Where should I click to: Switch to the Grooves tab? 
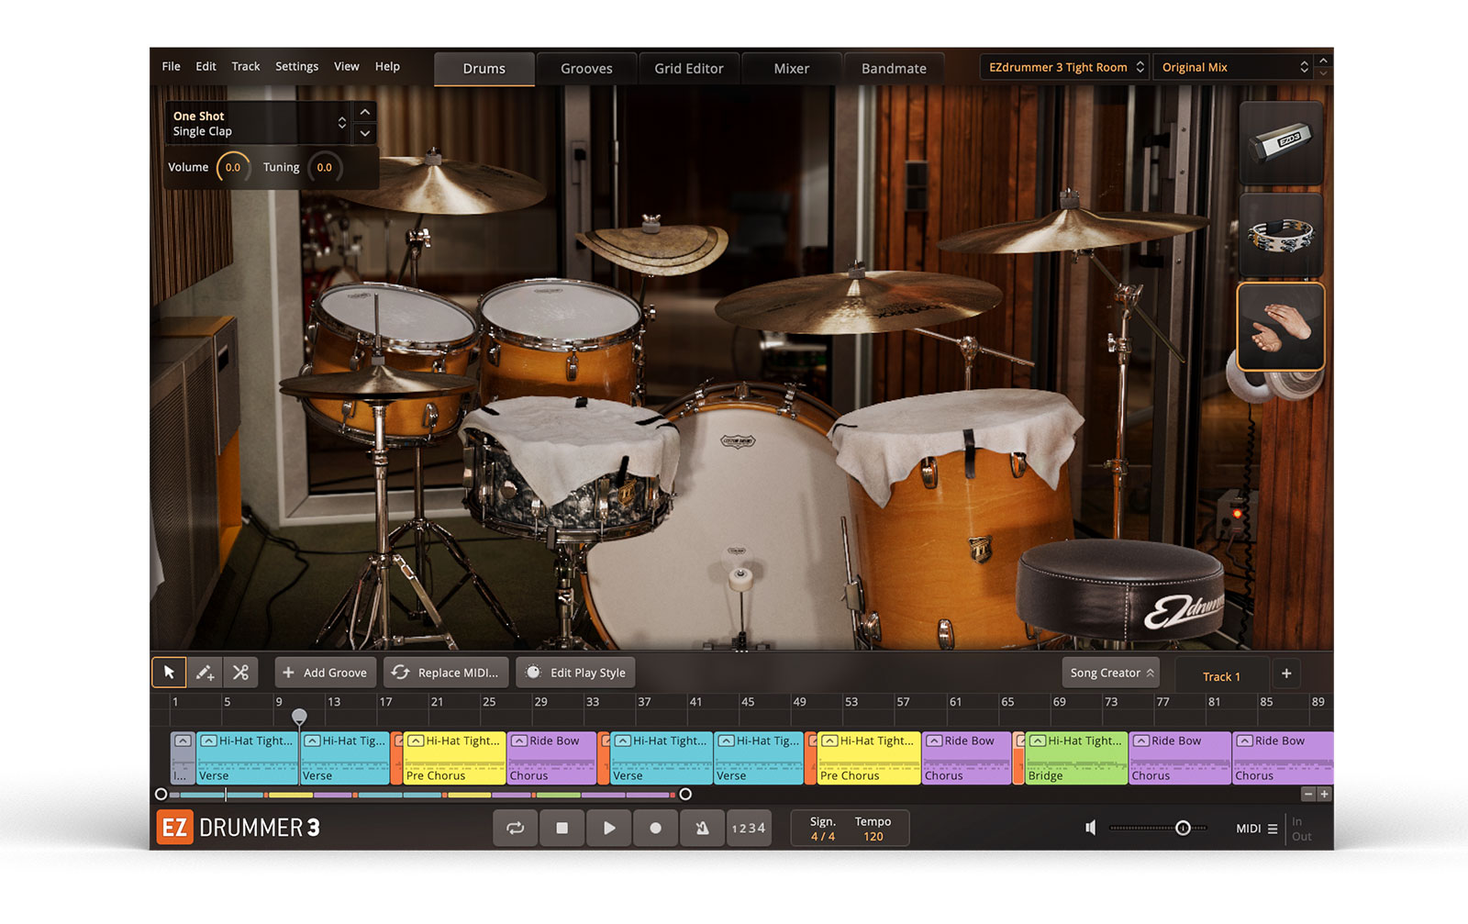586,69
